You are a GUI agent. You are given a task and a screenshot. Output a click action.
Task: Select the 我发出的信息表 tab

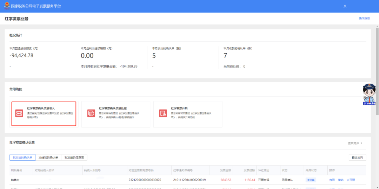(74, 157)
